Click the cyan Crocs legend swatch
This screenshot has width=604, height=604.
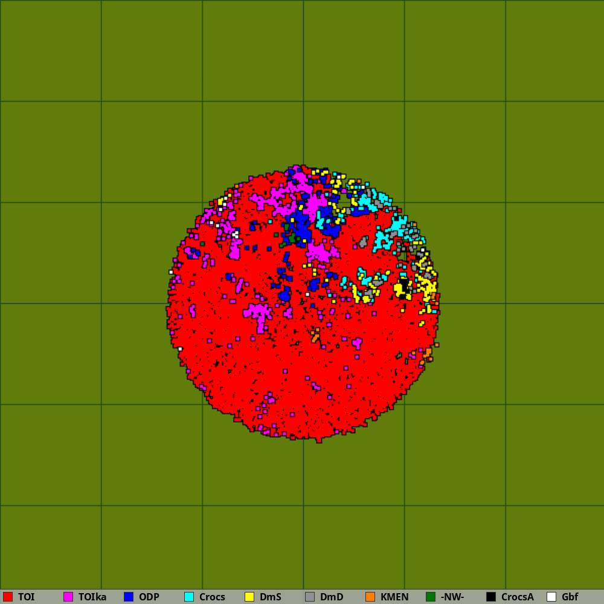coord(189,597)
